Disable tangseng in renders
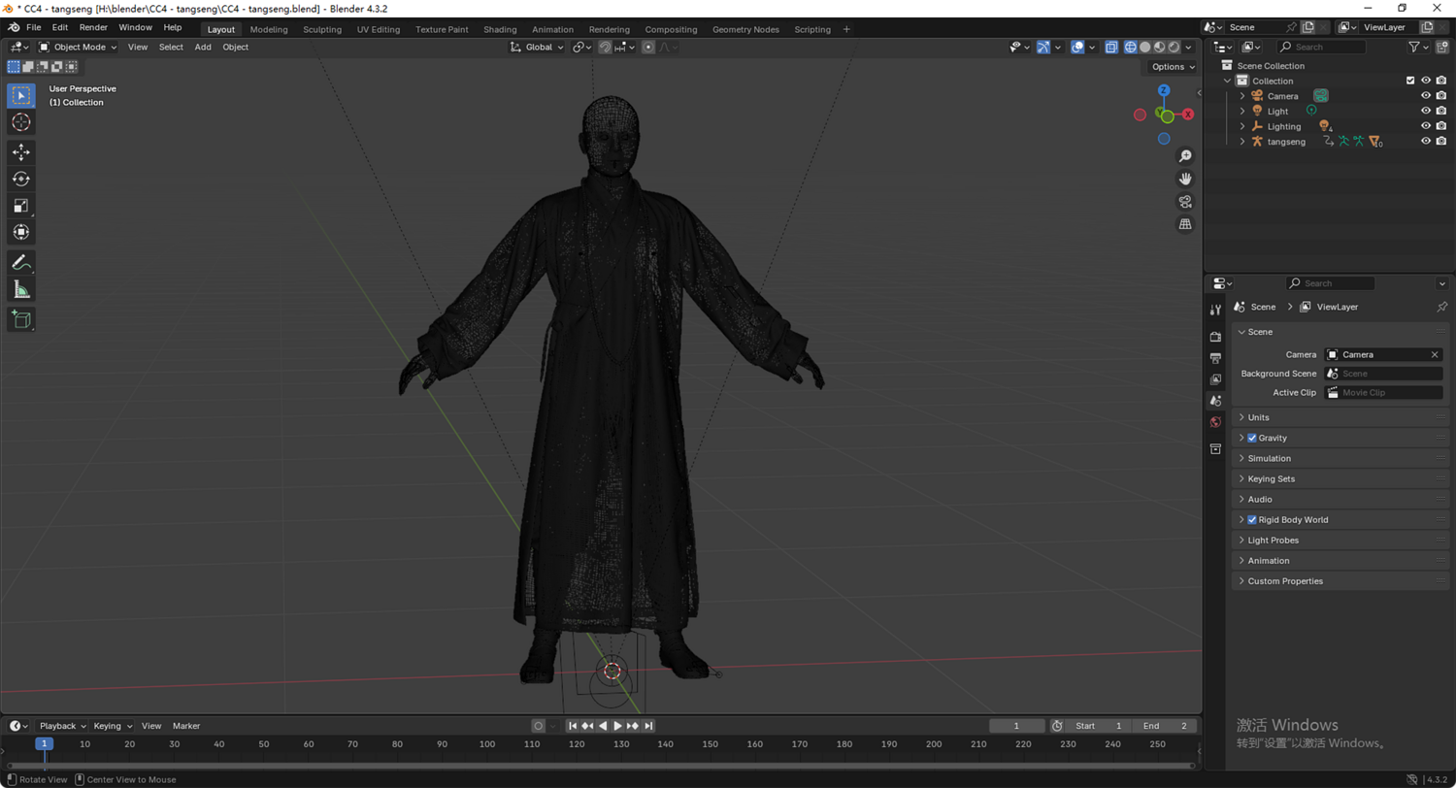This screenshot has height=788, width=1456. tap(1441, 141)
